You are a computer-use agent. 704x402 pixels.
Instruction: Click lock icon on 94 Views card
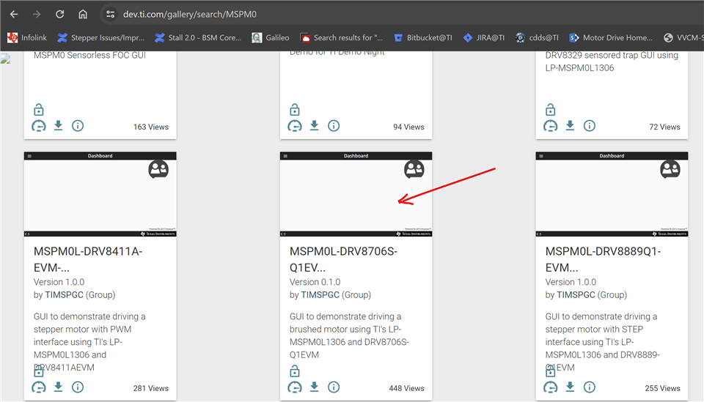click(295, 109)
